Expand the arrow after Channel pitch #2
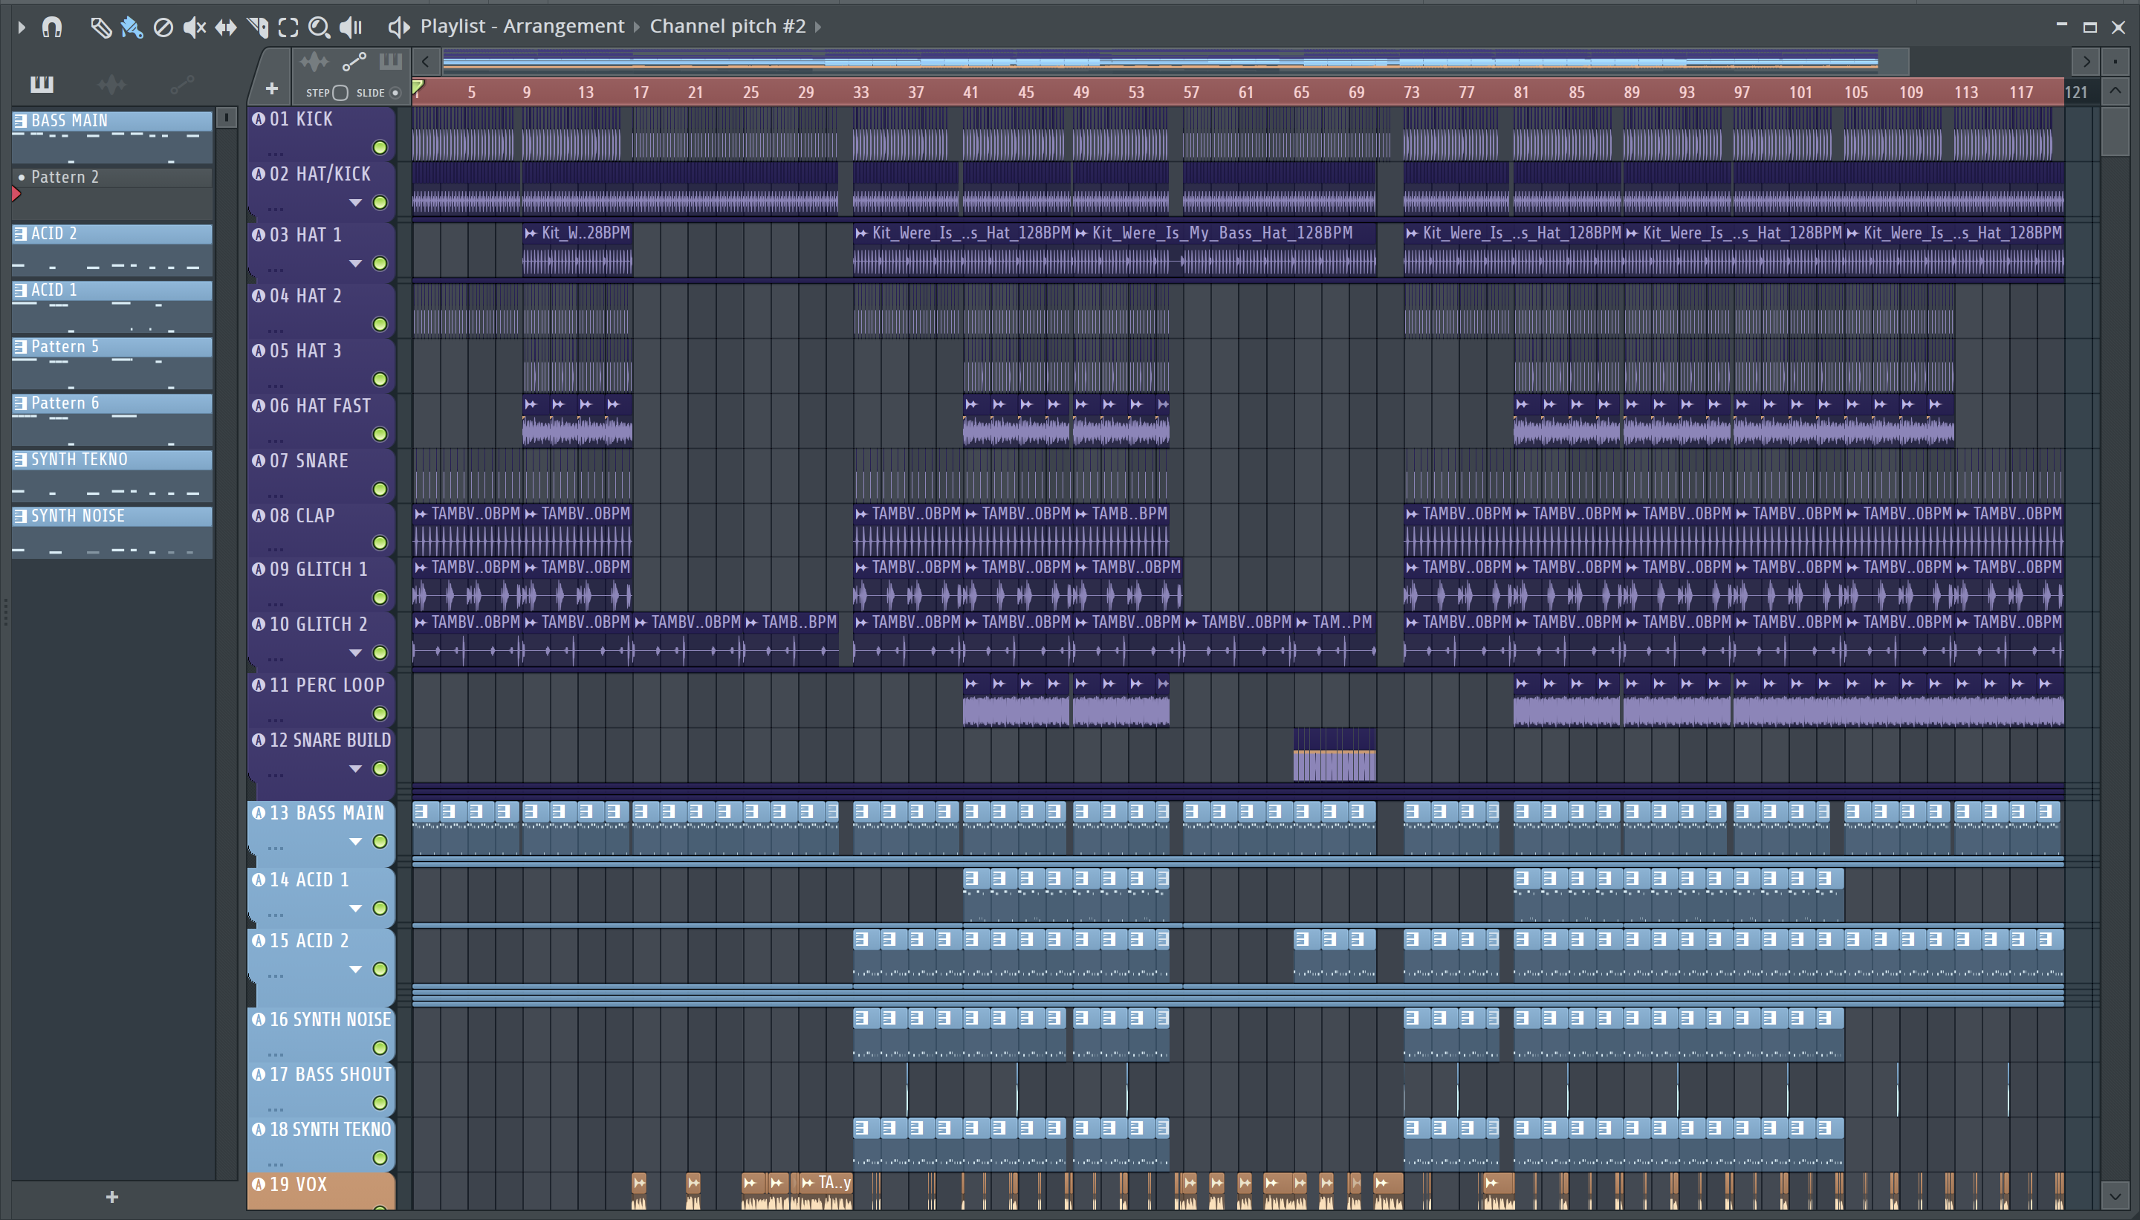 [819, 27]
